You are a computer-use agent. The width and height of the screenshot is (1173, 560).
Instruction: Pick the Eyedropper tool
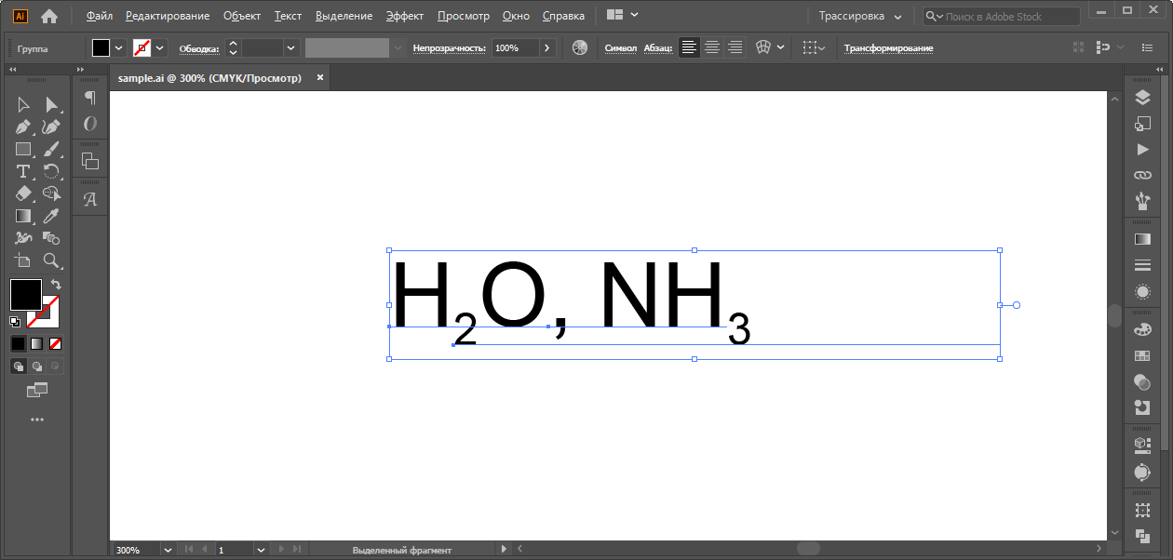pyautogui.click(x=52, y=216)
